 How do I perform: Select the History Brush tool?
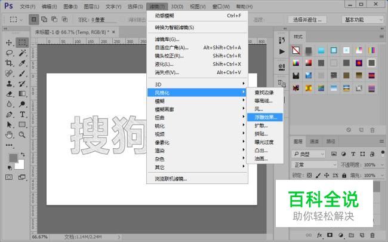pos(22,84)
